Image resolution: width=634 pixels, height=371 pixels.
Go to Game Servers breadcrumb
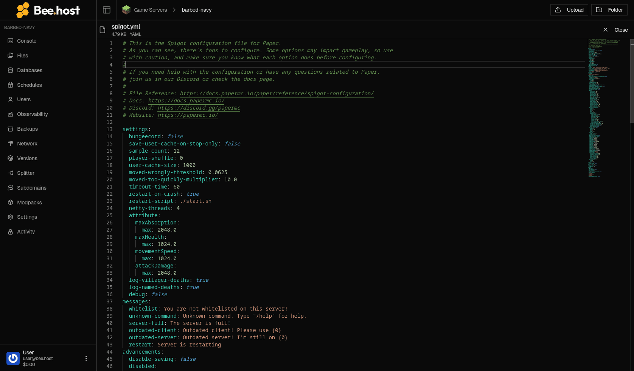150,10
